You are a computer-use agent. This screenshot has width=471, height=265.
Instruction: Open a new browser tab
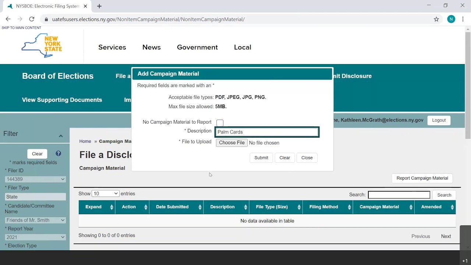coord(99,6)
